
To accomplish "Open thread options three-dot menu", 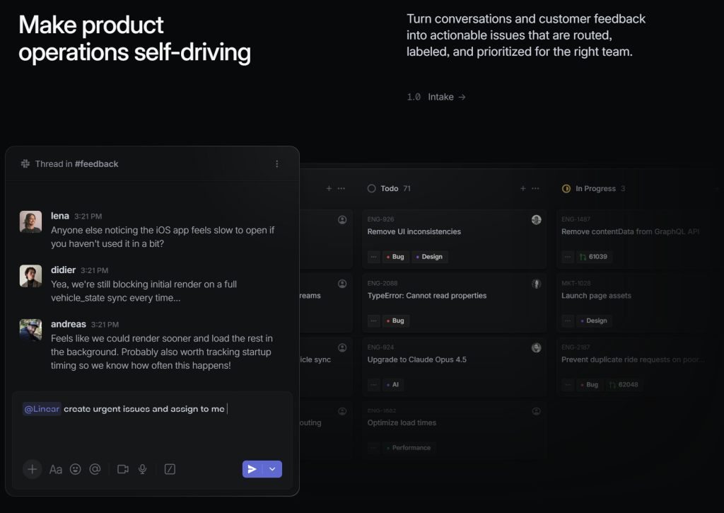I will point(277,164).
